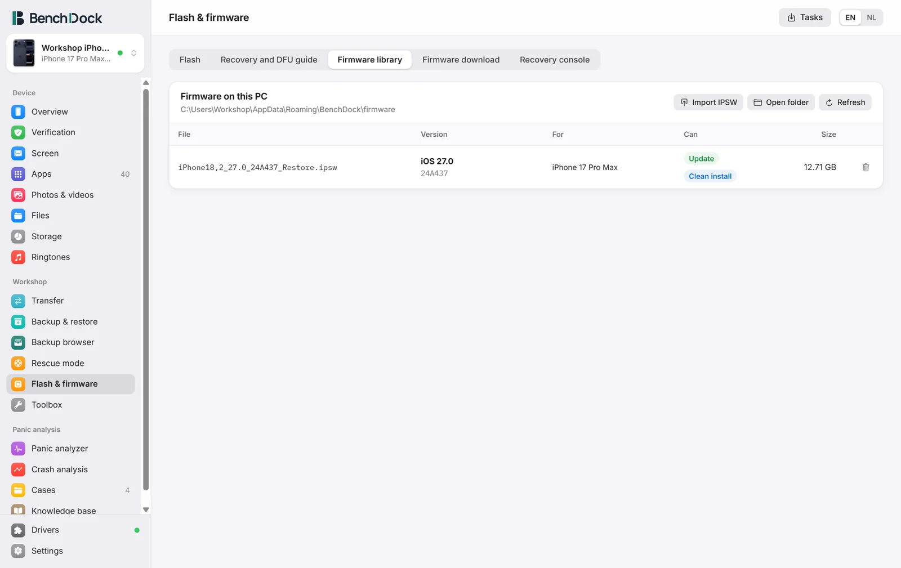This screenshot has width=901, height=568.
Task: Click the sidebar scroll up arrow
Action: coord(146,83)
